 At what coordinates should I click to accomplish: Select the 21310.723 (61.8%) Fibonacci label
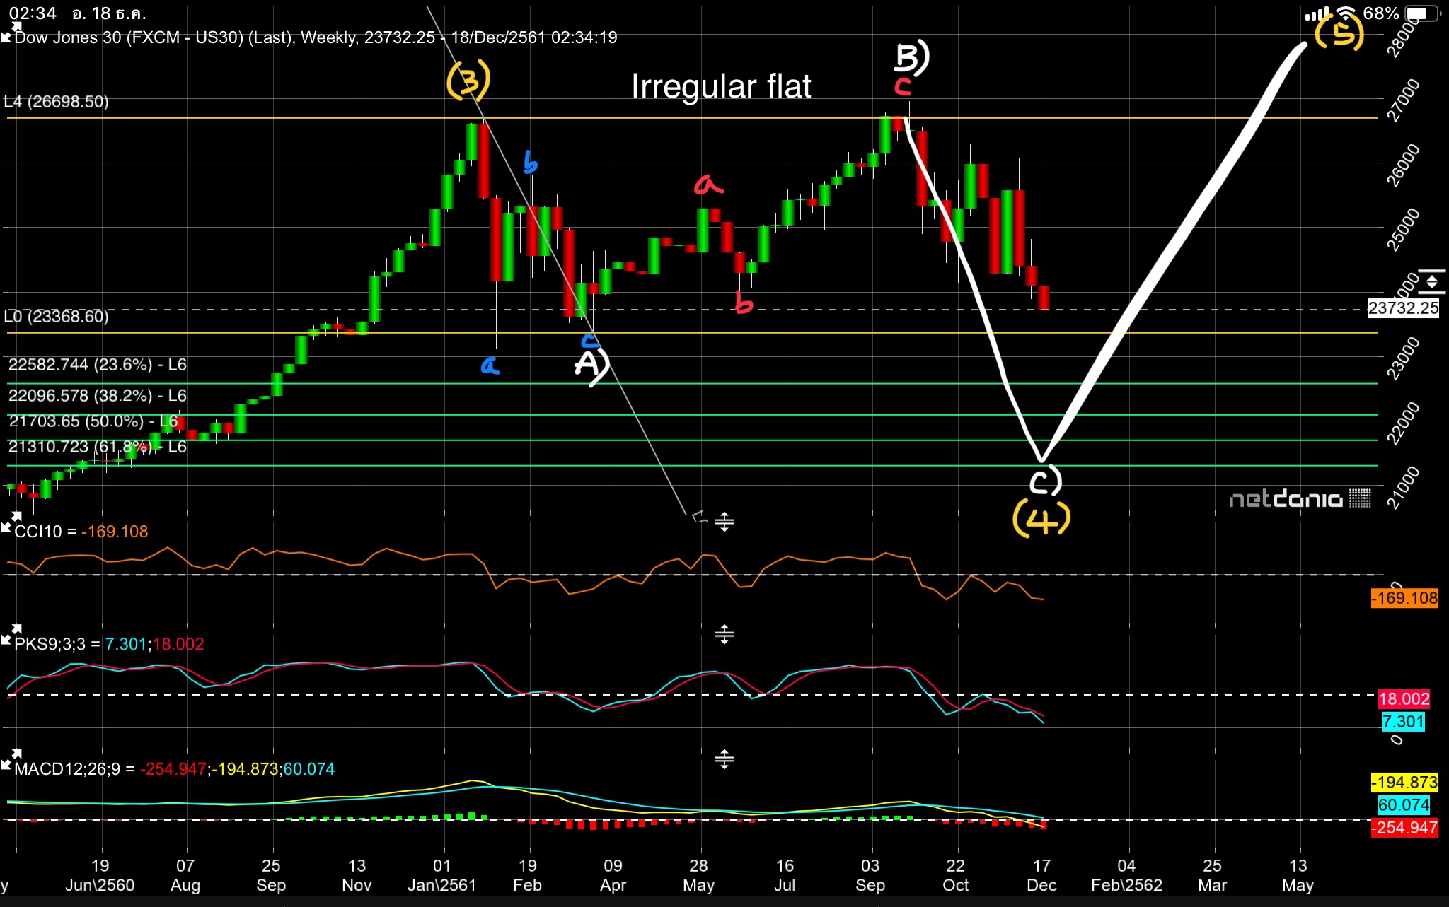[x=97, y=447]
